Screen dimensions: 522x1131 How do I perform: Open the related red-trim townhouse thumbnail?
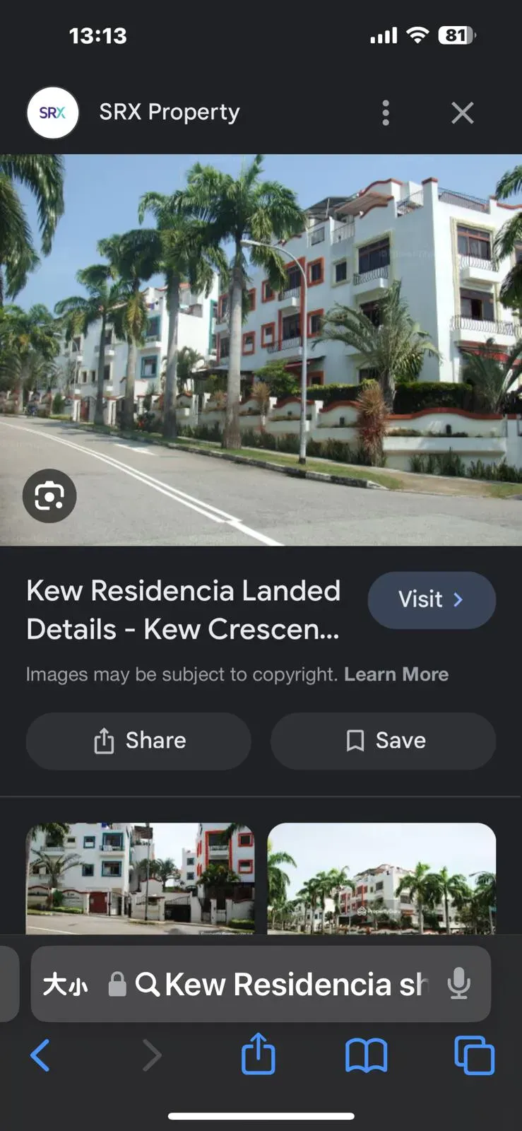[141, 879]
